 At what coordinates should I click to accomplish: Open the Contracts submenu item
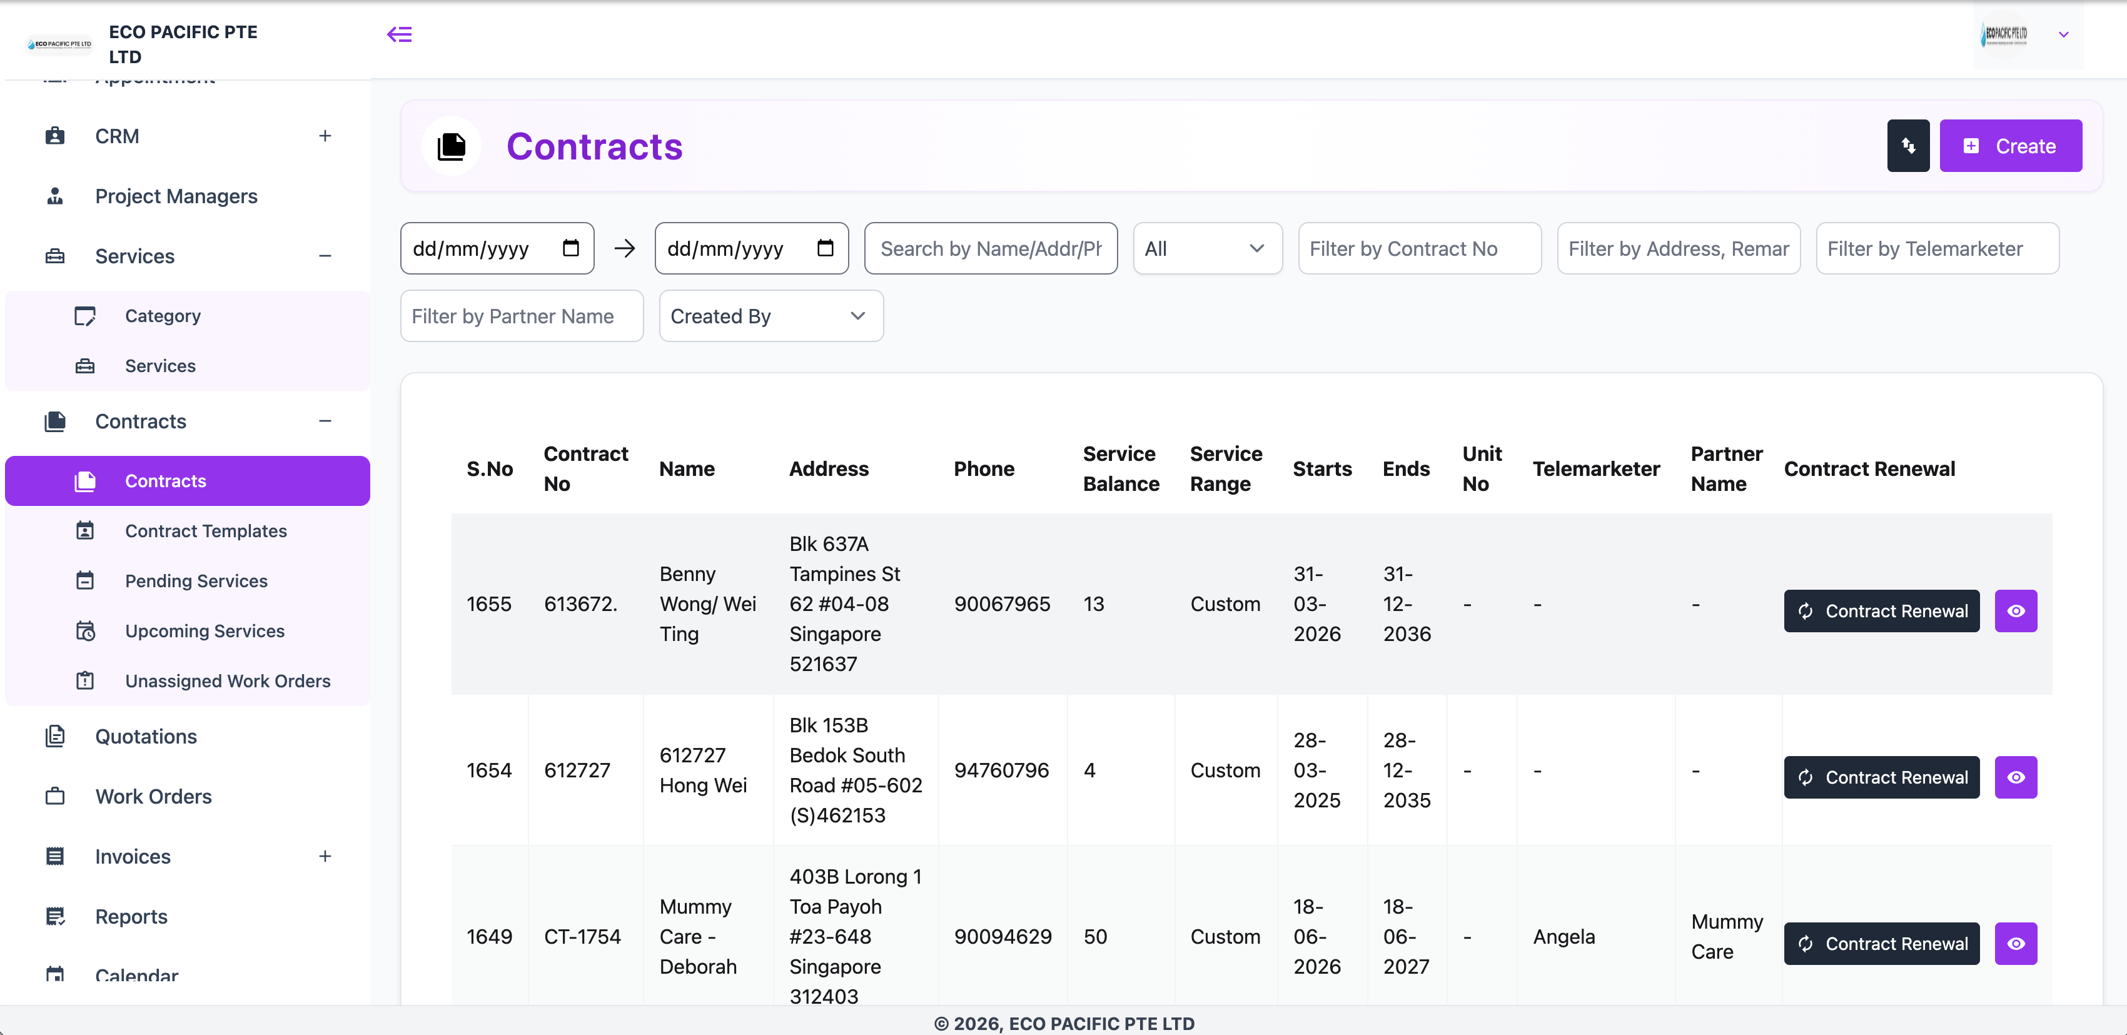tap(188, 480)
